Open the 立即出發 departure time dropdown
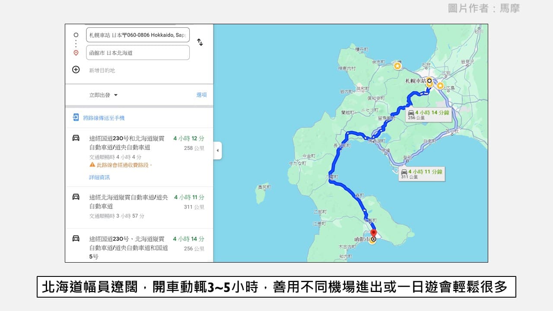The width and height of the screenshot is (553, 311). (x=102, y=95)
